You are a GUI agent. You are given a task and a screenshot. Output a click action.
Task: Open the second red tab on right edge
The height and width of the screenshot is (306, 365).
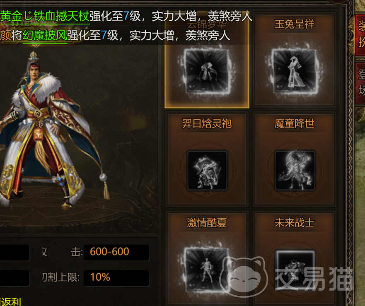[x=360, y=83]
